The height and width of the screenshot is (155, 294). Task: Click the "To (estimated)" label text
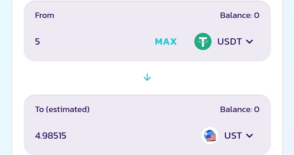click(62, 110)
